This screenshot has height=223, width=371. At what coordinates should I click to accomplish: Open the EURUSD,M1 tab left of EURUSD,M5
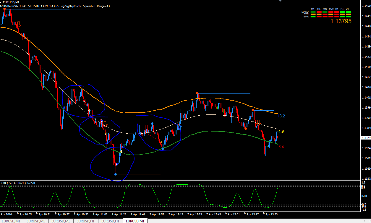coord(11,221)
